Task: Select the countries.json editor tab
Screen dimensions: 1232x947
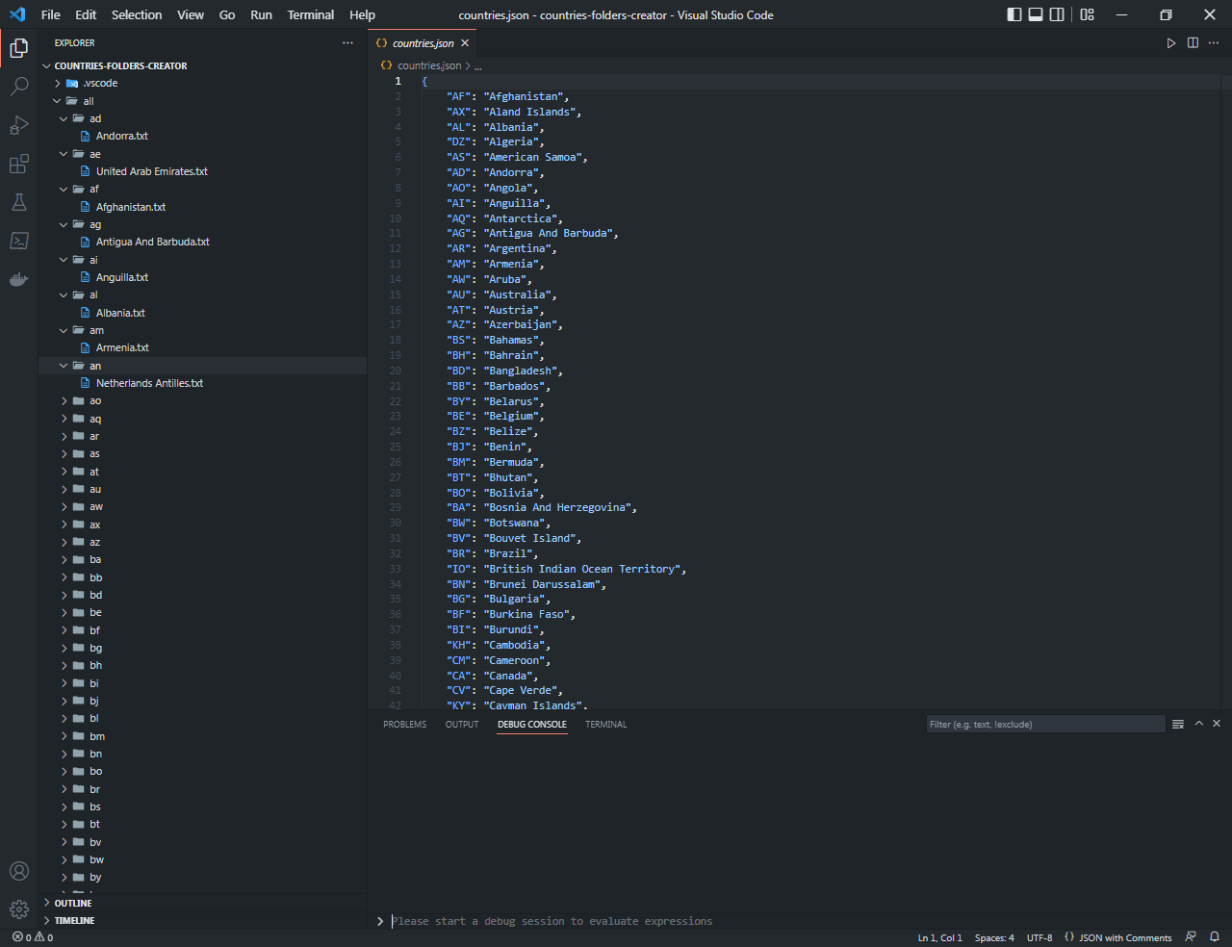Action: (423, 43)
